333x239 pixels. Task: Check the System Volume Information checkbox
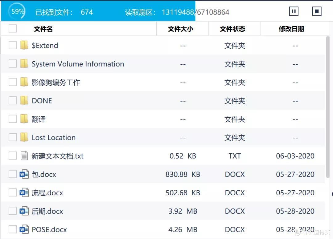point(13,64)
